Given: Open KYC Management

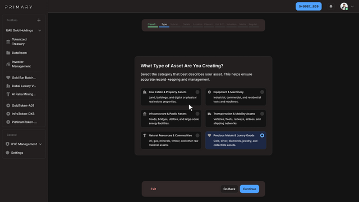Looking at the screenshot, I should coord(24,144).
